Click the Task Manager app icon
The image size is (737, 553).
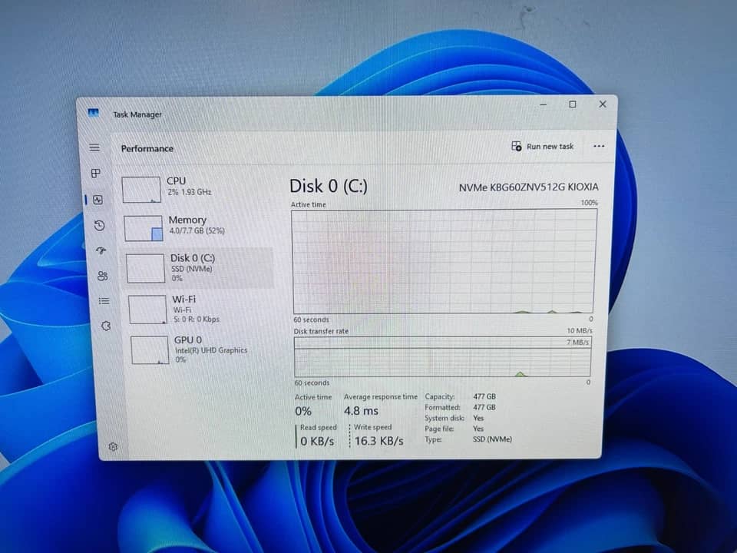93,113
